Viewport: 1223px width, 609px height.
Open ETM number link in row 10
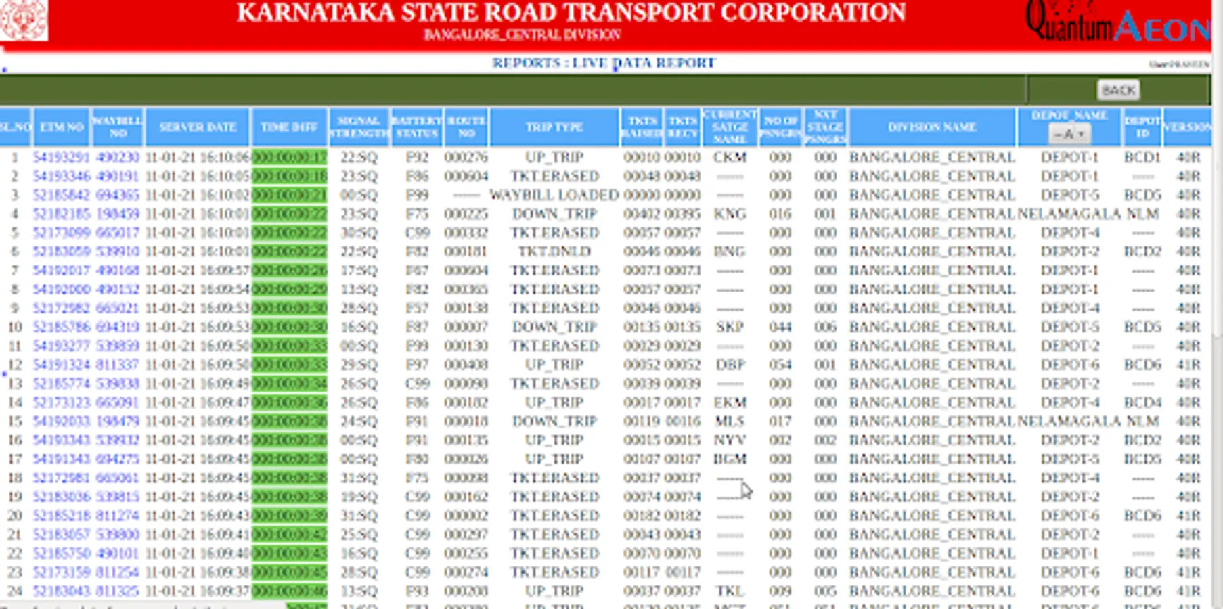point(61,328)
